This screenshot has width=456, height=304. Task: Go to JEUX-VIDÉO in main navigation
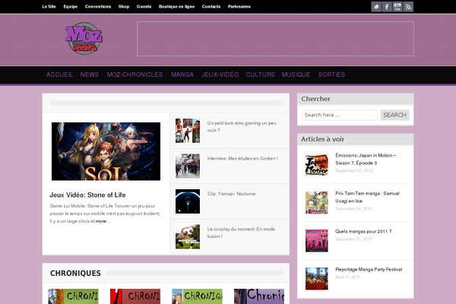tap(220, 74)
